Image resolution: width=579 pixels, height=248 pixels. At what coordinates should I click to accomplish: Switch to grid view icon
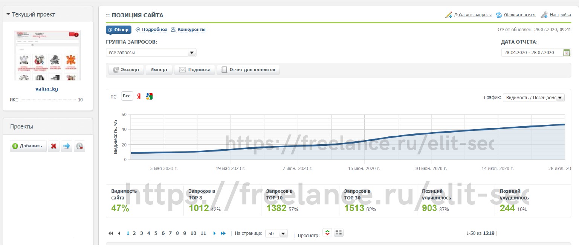[x=339, y=233]
